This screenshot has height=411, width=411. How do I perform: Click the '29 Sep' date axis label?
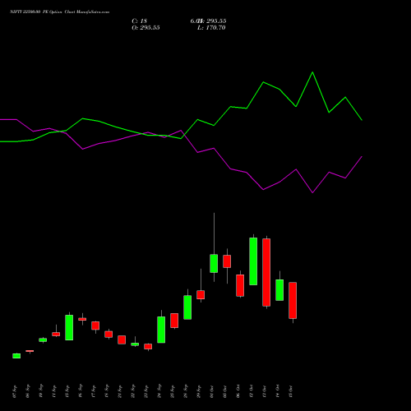coord(199,391)
